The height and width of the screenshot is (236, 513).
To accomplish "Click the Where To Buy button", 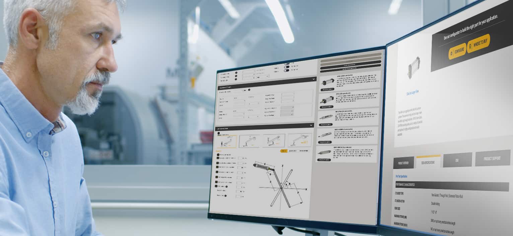I will (x=479, y=43).
